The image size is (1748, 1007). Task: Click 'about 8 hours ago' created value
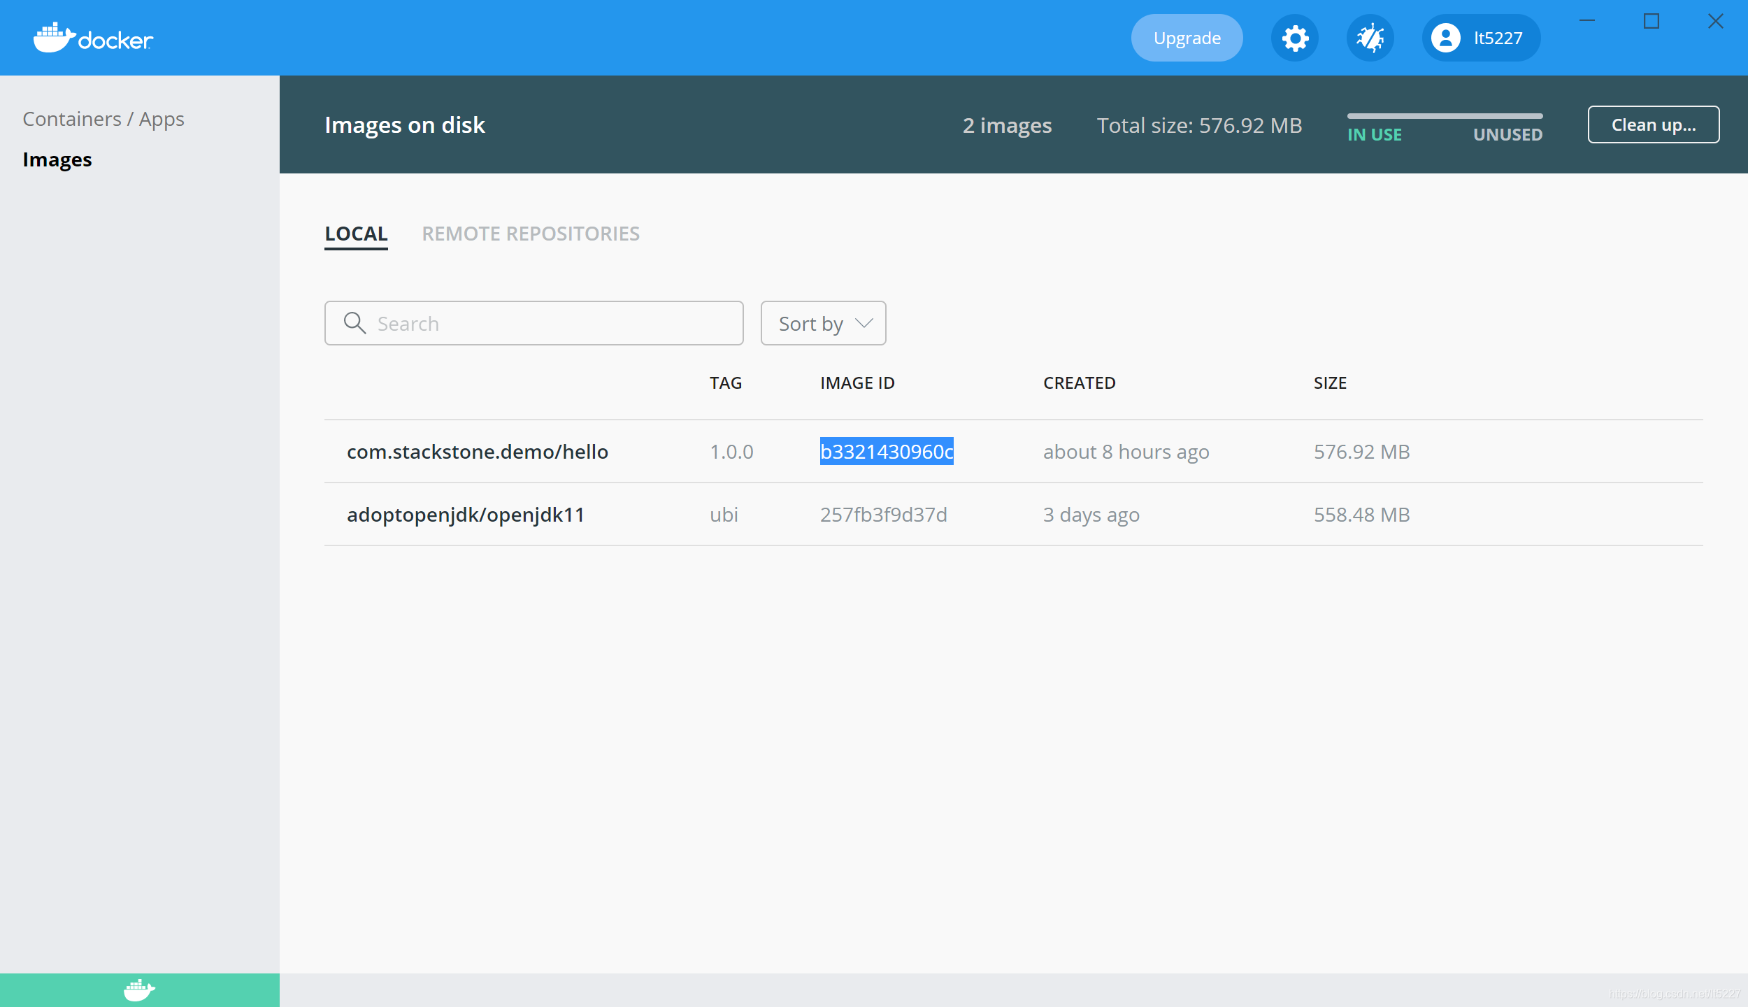point(1126,452)
